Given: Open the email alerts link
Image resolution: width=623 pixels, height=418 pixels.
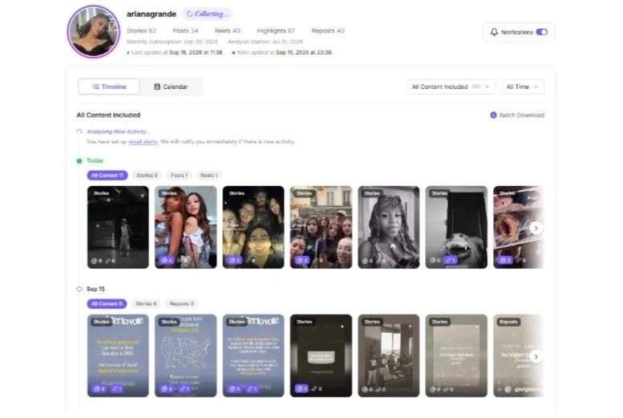Looking at the screenshot, I should pos(143,141).
